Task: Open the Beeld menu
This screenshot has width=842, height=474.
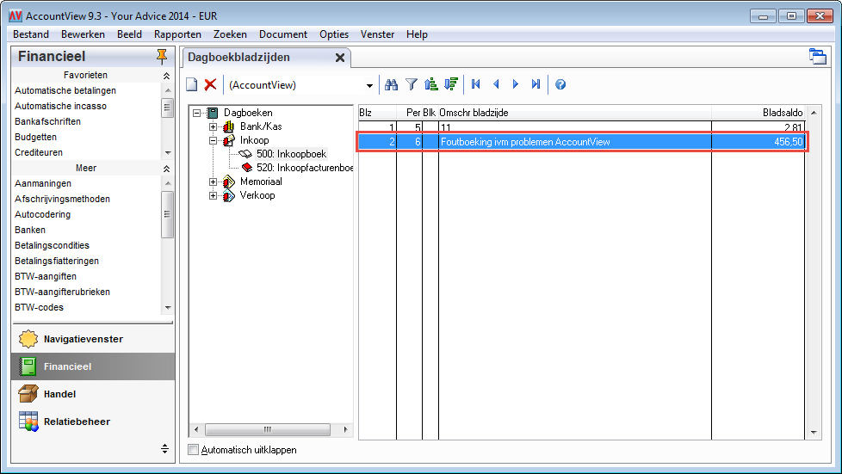Action: pos(129,34)
